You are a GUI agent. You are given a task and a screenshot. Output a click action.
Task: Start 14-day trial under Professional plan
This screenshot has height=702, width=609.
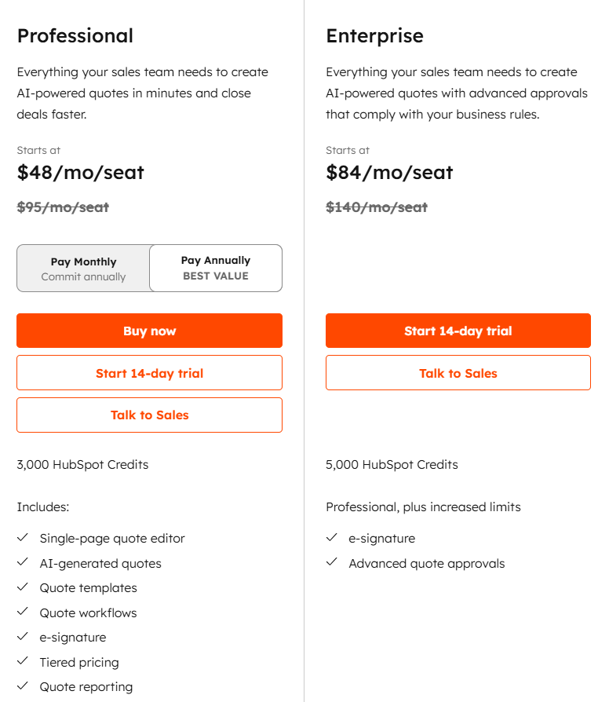pos(149,372)
